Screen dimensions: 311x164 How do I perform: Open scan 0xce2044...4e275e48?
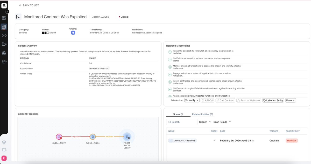pyautogui.click(x=185, y=140)
